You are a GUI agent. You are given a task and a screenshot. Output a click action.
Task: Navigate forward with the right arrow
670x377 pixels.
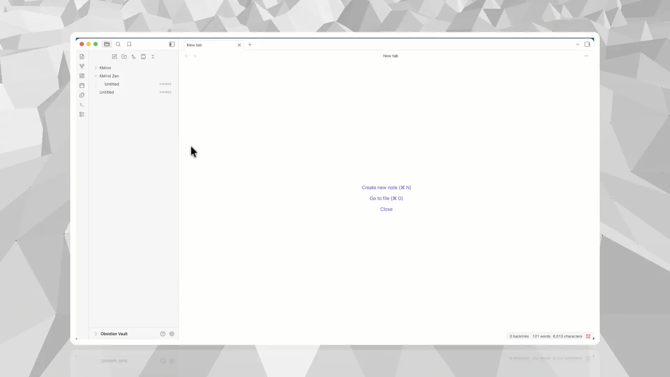[x=195, y=56]
